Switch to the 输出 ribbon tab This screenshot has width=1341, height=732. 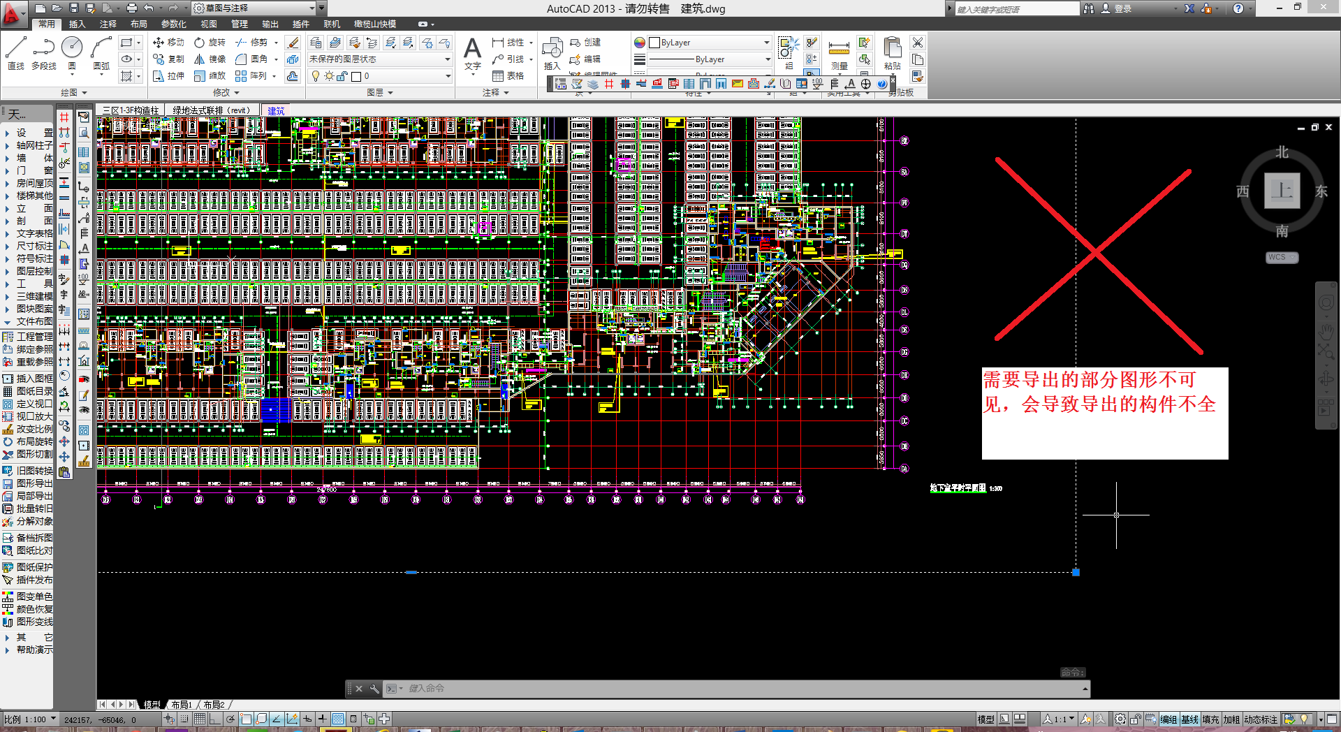(270, 24)
